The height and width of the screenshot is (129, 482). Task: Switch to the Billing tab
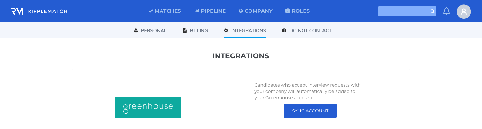195,31
